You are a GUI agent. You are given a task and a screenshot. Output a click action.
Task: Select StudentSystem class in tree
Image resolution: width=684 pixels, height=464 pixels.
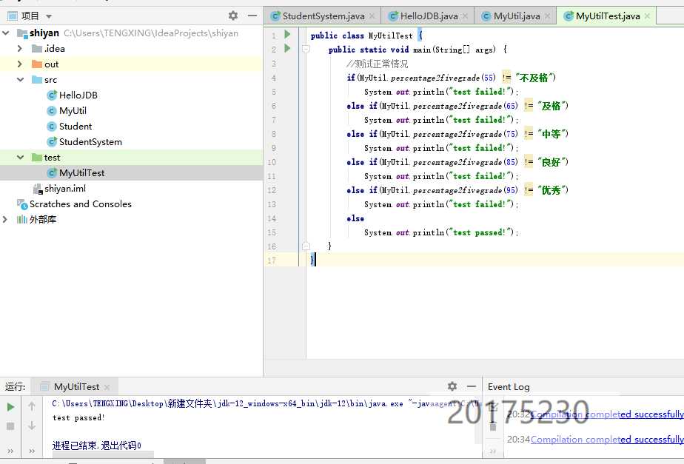[84, 142]
